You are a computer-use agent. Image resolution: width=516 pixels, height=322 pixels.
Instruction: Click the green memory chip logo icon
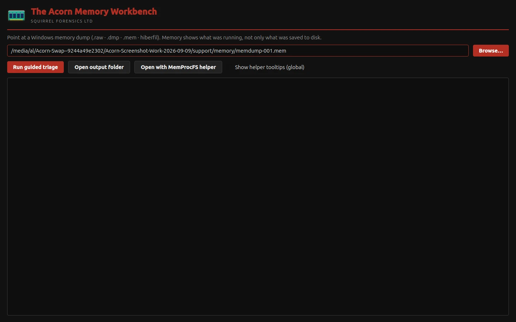tap(16, 15)
